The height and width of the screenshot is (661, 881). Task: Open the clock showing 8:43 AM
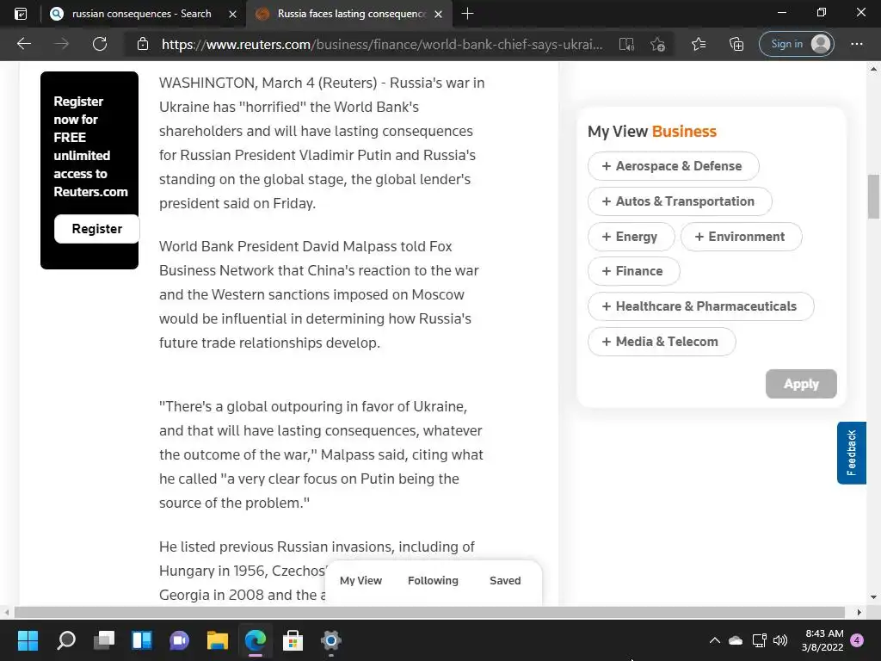tap(822, 640)
